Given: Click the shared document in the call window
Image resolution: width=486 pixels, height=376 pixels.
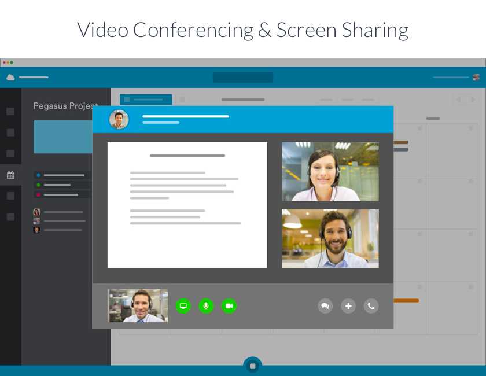Looking at the screenshot, I should pos(187,205).
